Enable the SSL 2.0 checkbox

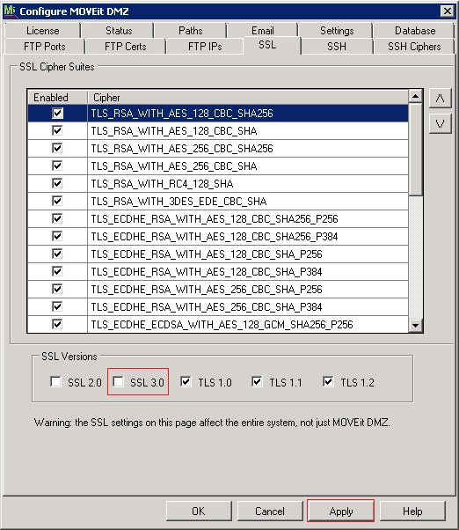[x=55, y=381]
